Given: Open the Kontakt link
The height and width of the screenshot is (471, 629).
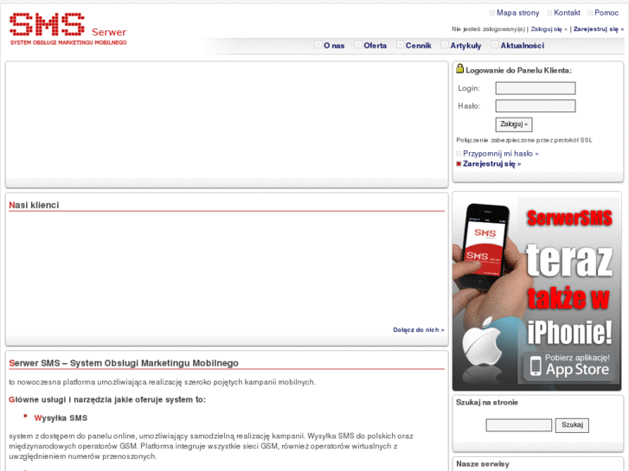Looking at the screenshot, I should click(567, 13).
